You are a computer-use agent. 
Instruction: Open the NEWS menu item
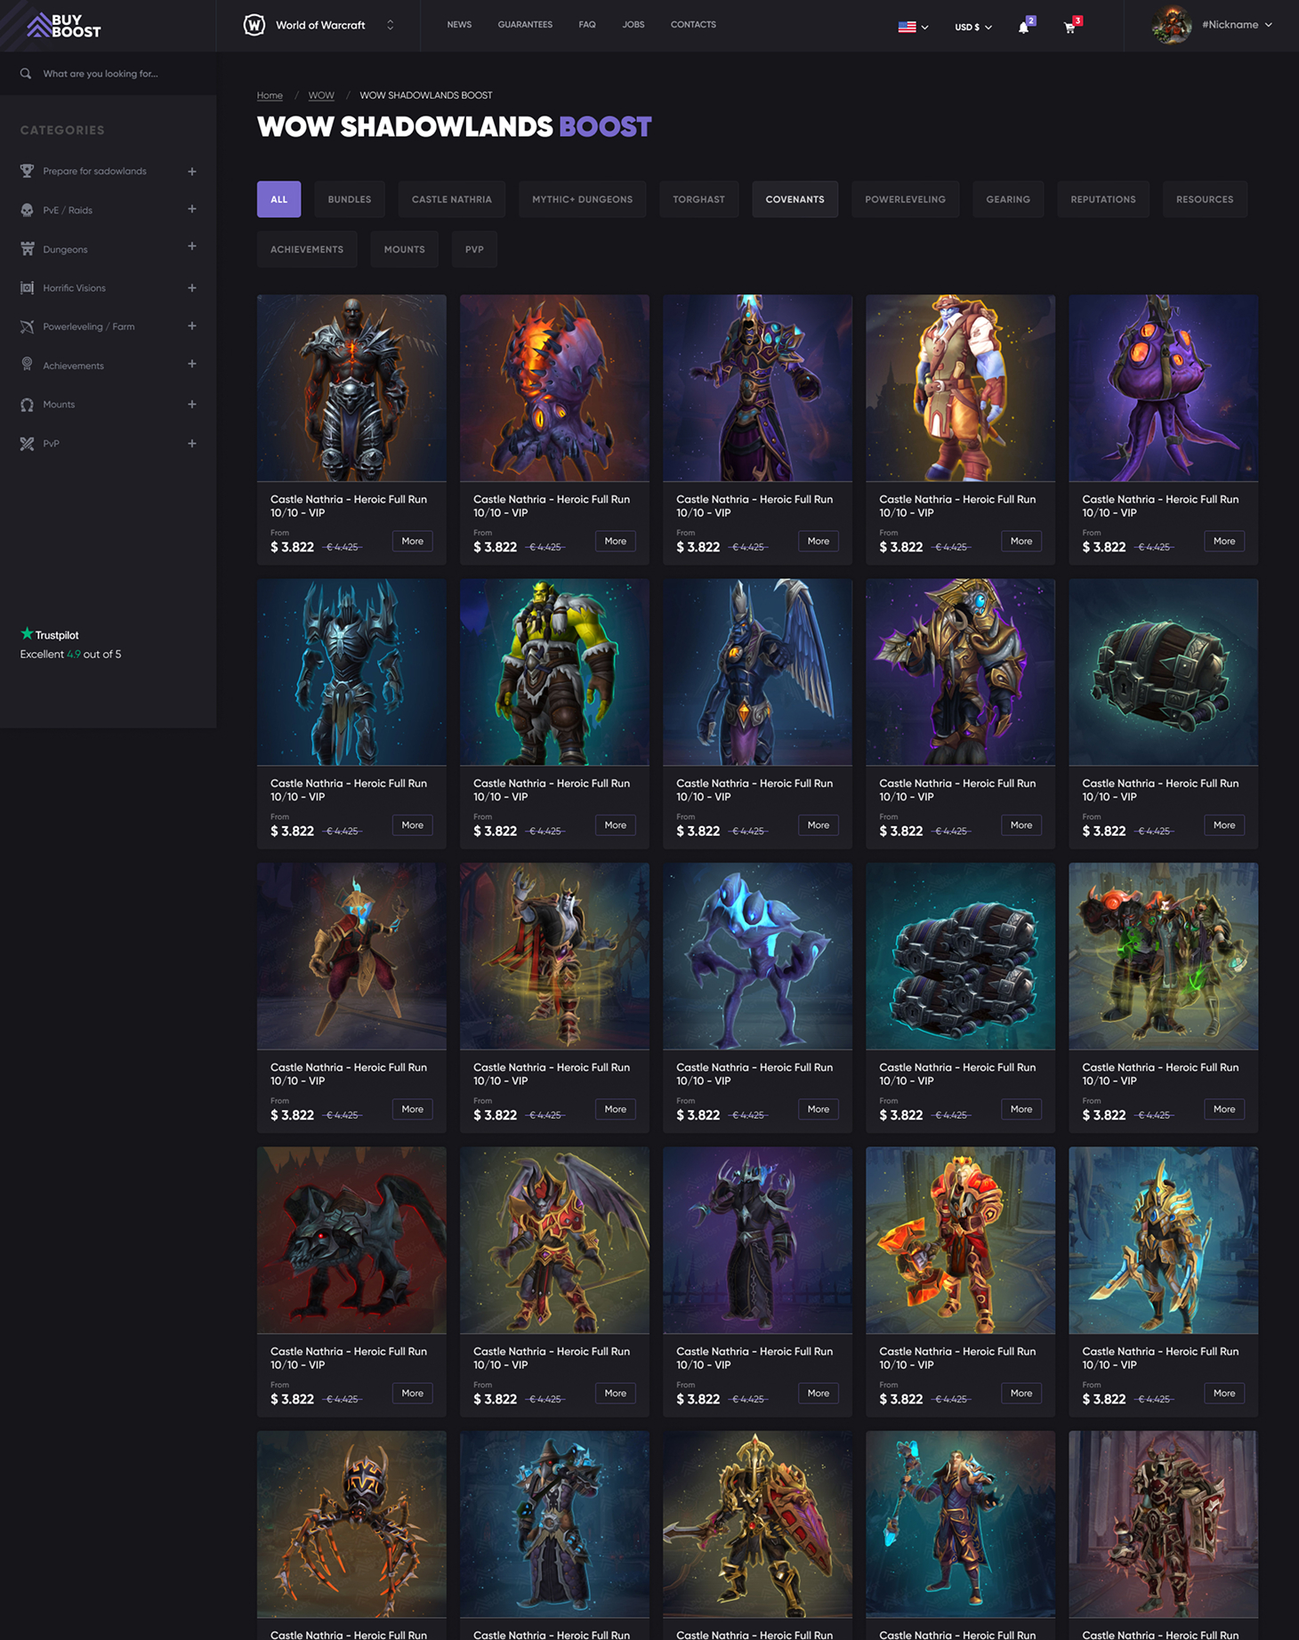point(459,25)
